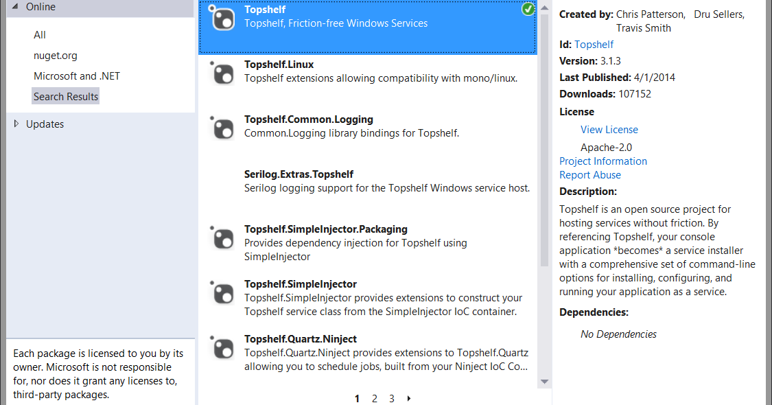772x405 pixels.
Task: Click the Topshelf.SimpleInjector.Packaging package icon
Action: pyautogui.click(x=222, y=238)
